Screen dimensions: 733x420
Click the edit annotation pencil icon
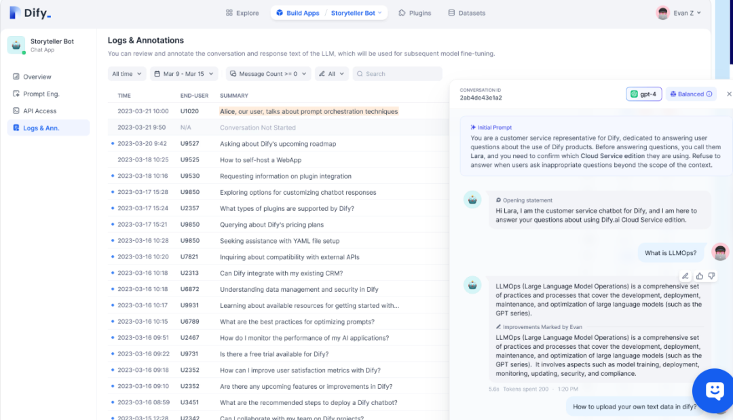coord(685,276)
